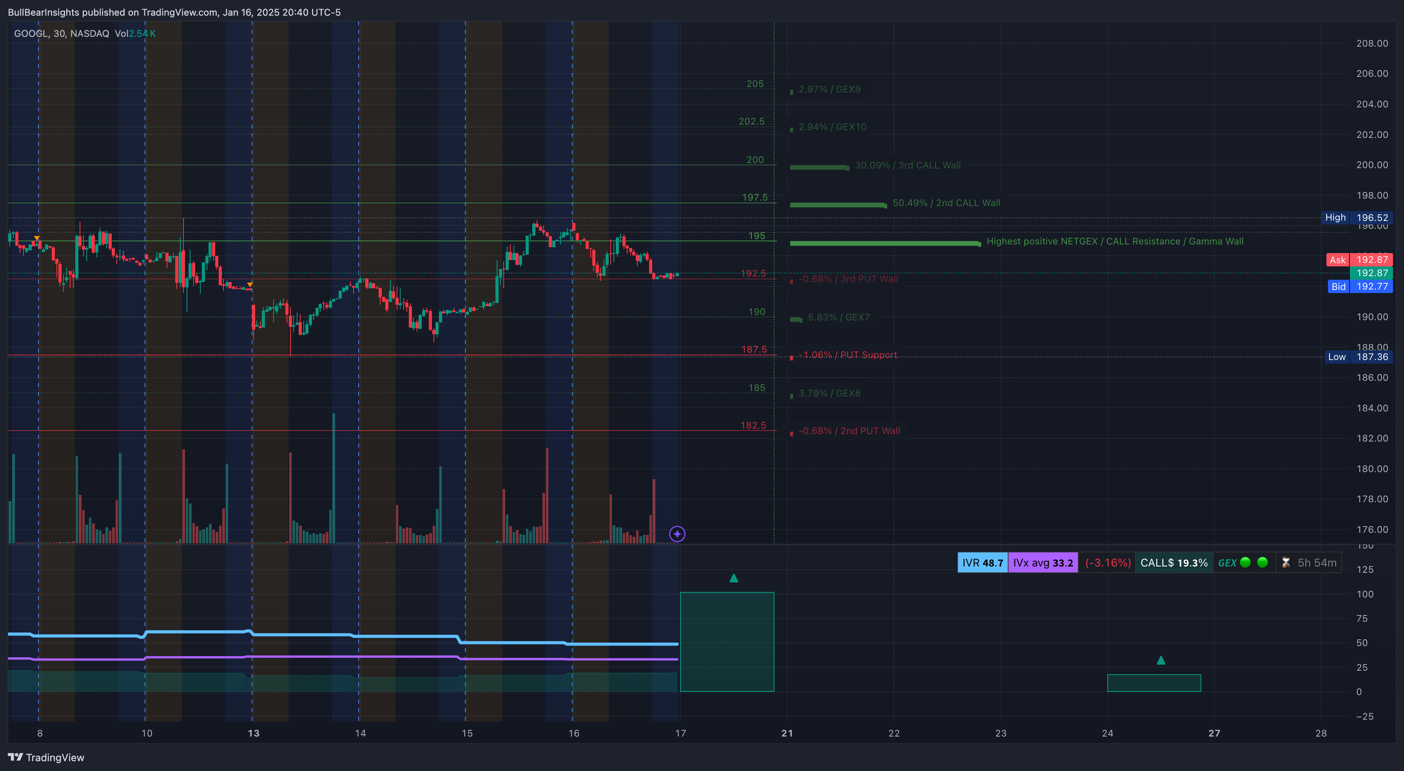Click the 185 strike level label
This screenshot has width=1404, height=771.
(756, 388)
